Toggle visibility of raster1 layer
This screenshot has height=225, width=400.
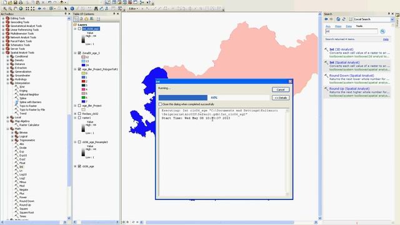coord(79,118)
